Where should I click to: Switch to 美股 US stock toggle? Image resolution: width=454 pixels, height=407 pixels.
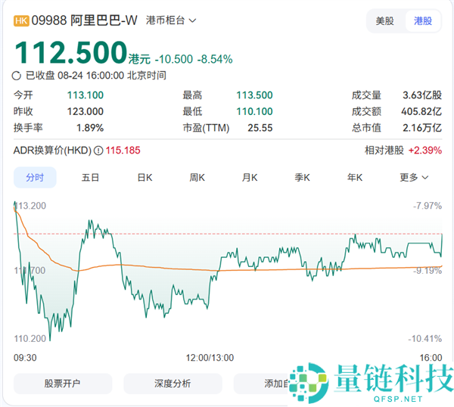point(384,21)
